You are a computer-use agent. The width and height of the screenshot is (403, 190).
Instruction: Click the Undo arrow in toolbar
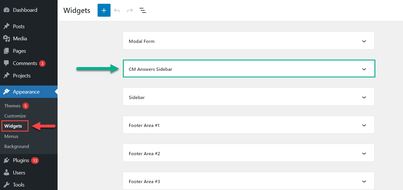pyautogui.click(x=117, y=10)
